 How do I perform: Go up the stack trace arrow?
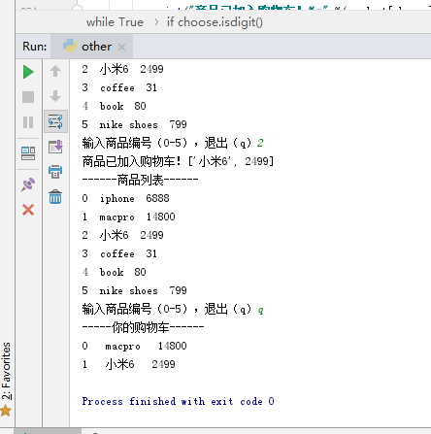pyautogui.click(x=55, y=71)
